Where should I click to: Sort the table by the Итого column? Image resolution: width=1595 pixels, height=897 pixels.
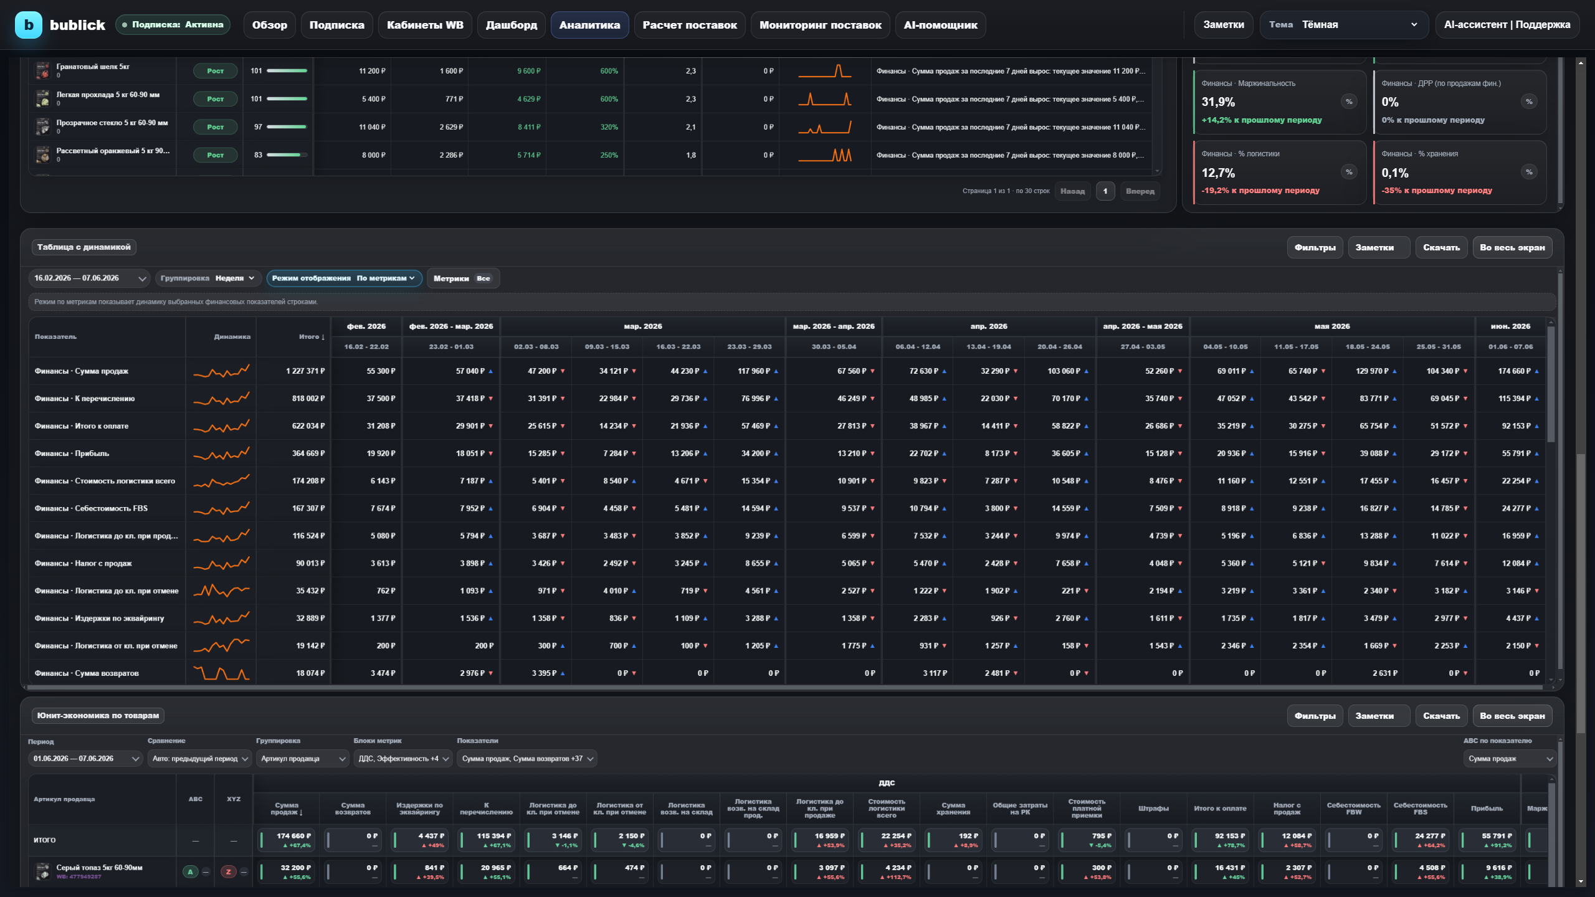tap(312, 337)
